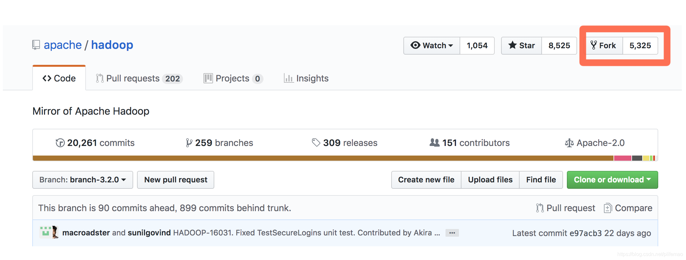Open the Branch: branch-3.2.0 dropdown

coord(83,180)
